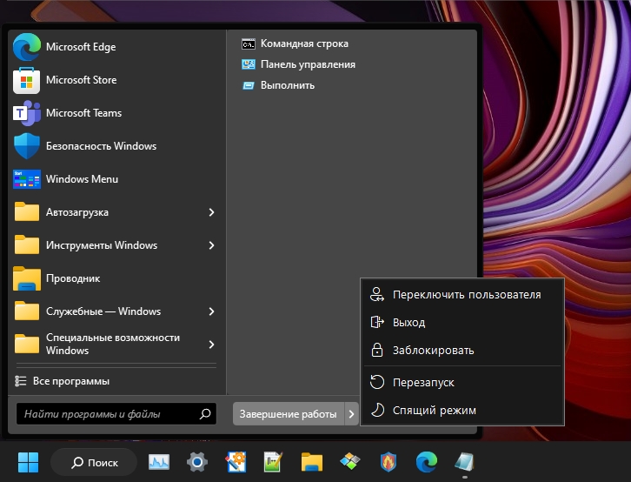Show Все программы list

click(x=70, y=381)
